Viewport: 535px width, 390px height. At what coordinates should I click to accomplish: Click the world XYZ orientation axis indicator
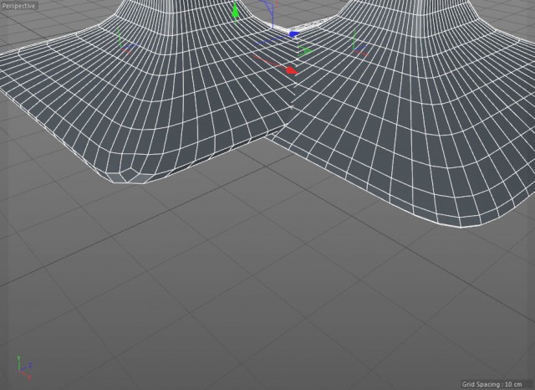click(24, 368)
